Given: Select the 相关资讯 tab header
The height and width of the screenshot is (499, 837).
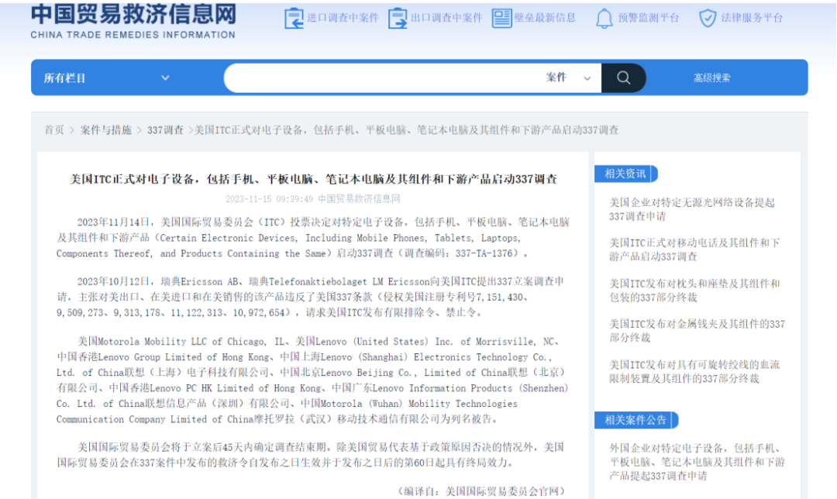Looking at the screenshot, I should tap(625, 174).
